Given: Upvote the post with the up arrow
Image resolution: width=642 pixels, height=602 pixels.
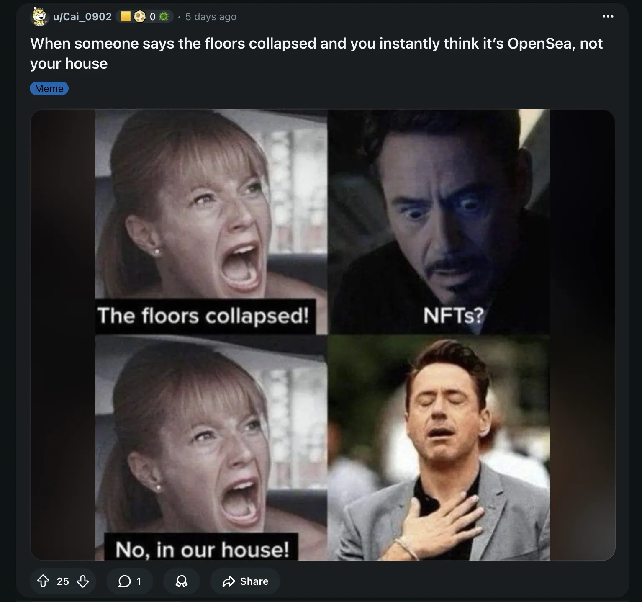Looking at the screenshot, I should [43, 581].
